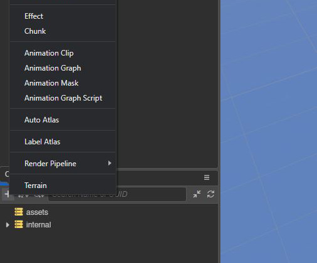Create a new Terrain asset
The height and width of the screenshot is (263, 317).
pos(63,186)
